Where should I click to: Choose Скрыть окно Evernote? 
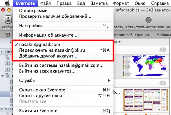[63, 90]
